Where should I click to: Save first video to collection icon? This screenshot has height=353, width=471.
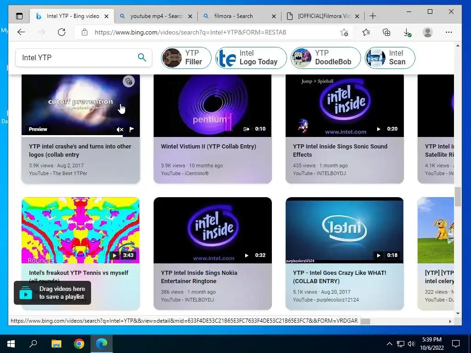click(x=129, y=81)
